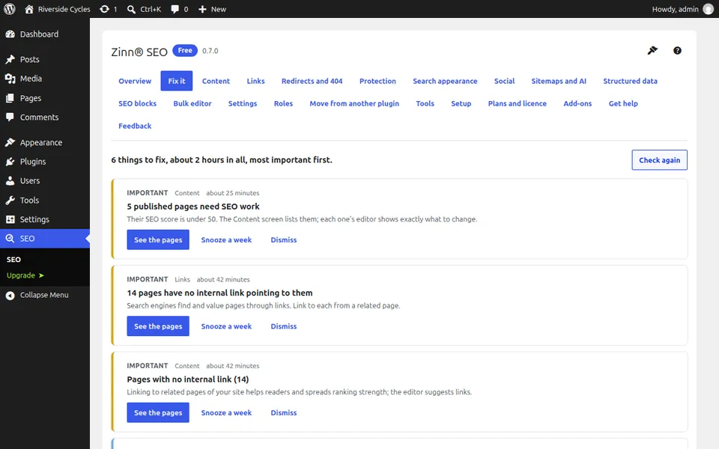Viewport: 719px width, 449px height.
Task: Open the plugin Tools tab
Action: 425,103
